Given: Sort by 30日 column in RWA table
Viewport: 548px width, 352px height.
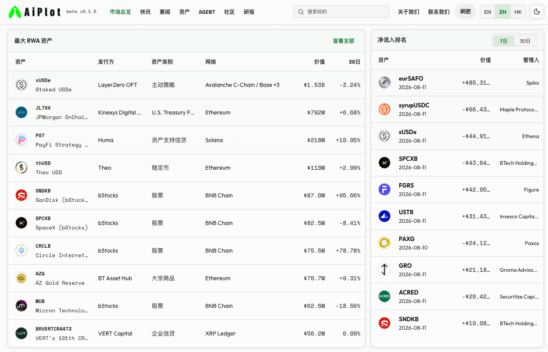Looking at the screenshot, I should pos(355,62).
